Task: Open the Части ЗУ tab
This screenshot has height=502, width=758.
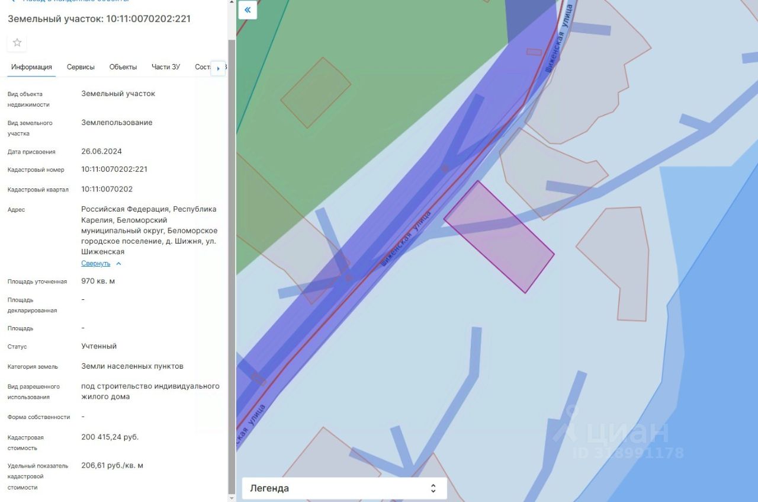Action: point(166,67)
